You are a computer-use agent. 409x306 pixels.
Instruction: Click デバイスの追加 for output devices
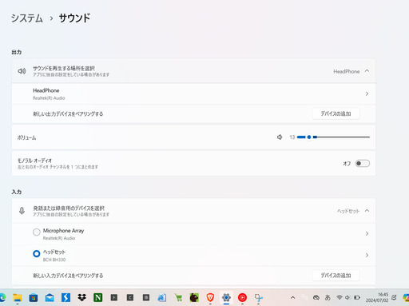(336, 113)
